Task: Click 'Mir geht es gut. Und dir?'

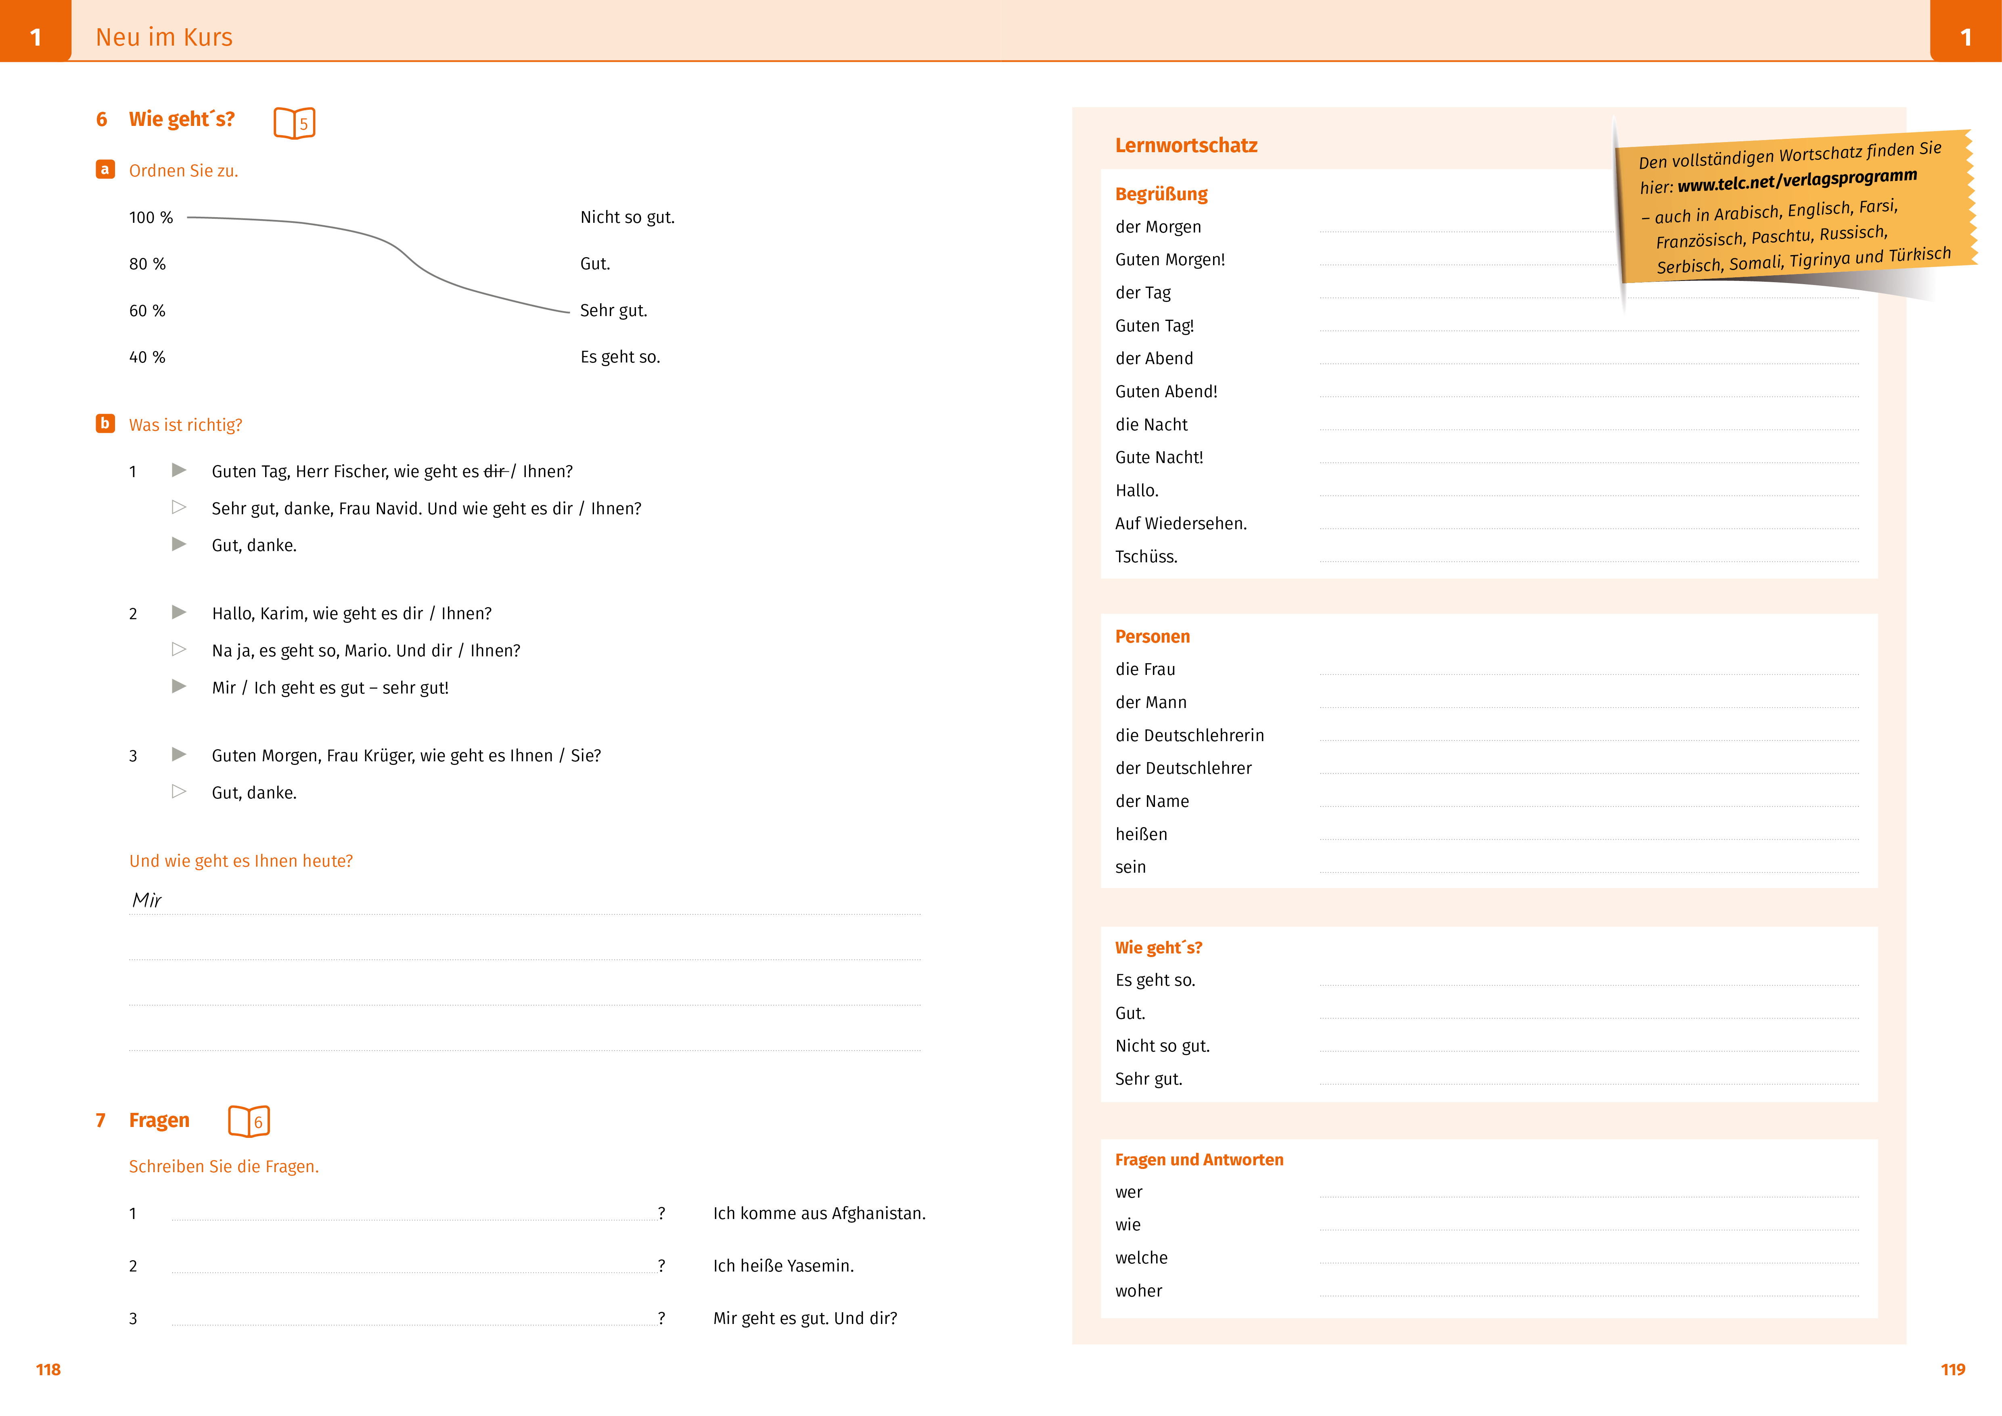Action: point(805,1318)
